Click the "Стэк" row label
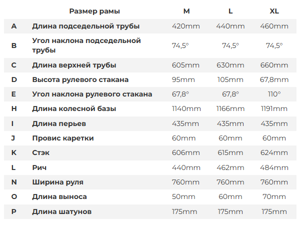 pos(40,153)
